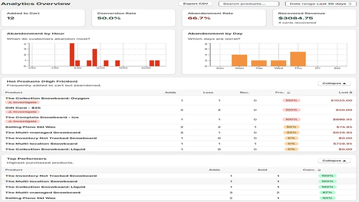This screenshot has height=202, width=359.
Task: Select the Abandonment Rate 66.7% value
Action: click(199, 18)
